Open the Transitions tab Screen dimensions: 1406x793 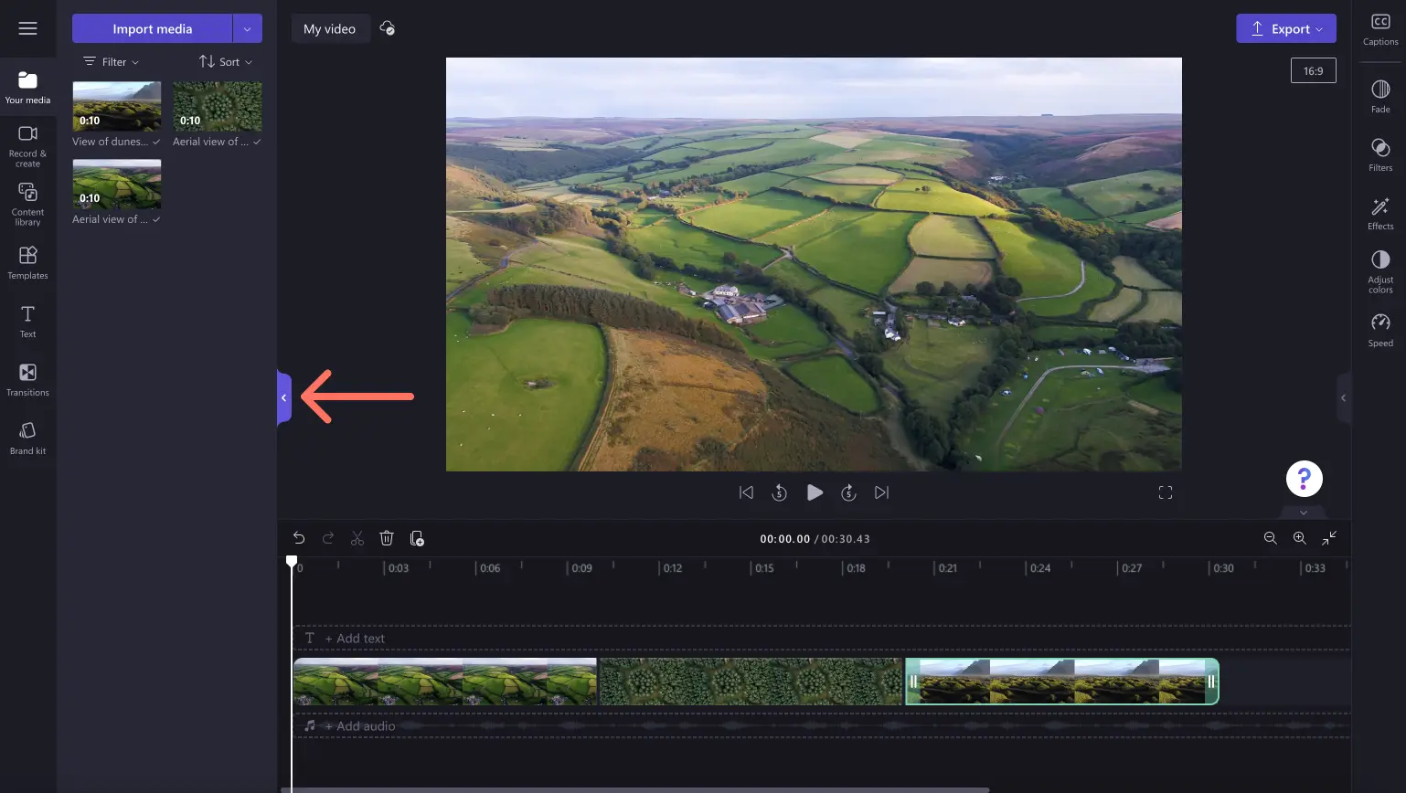pyautogui.click(x=27, y=379)
